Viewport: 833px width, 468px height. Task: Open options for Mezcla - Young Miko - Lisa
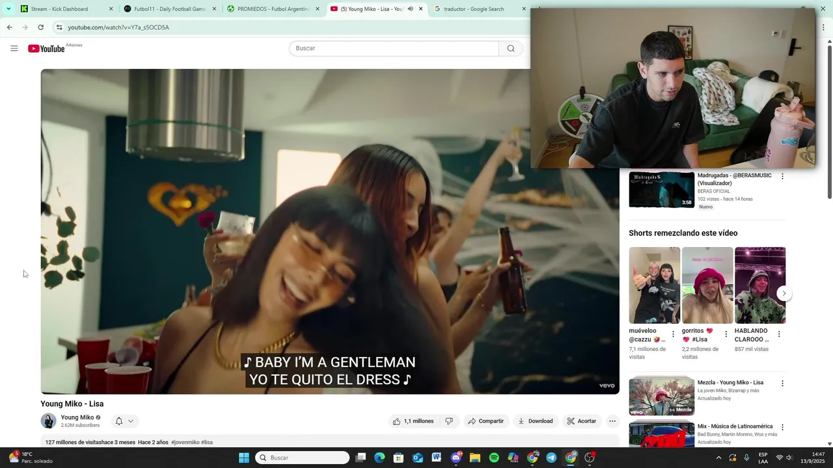(x=782, y=383)
